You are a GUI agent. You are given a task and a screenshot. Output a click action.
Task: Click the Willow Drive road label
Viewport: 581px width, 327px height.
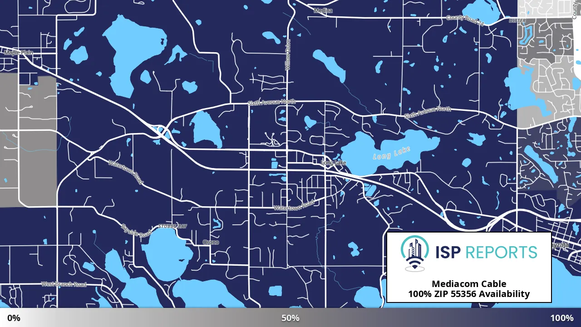coord(287,54)
